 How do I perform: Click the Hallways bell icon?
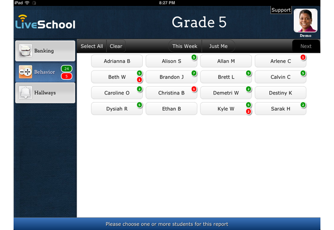[x=26, y=93]
